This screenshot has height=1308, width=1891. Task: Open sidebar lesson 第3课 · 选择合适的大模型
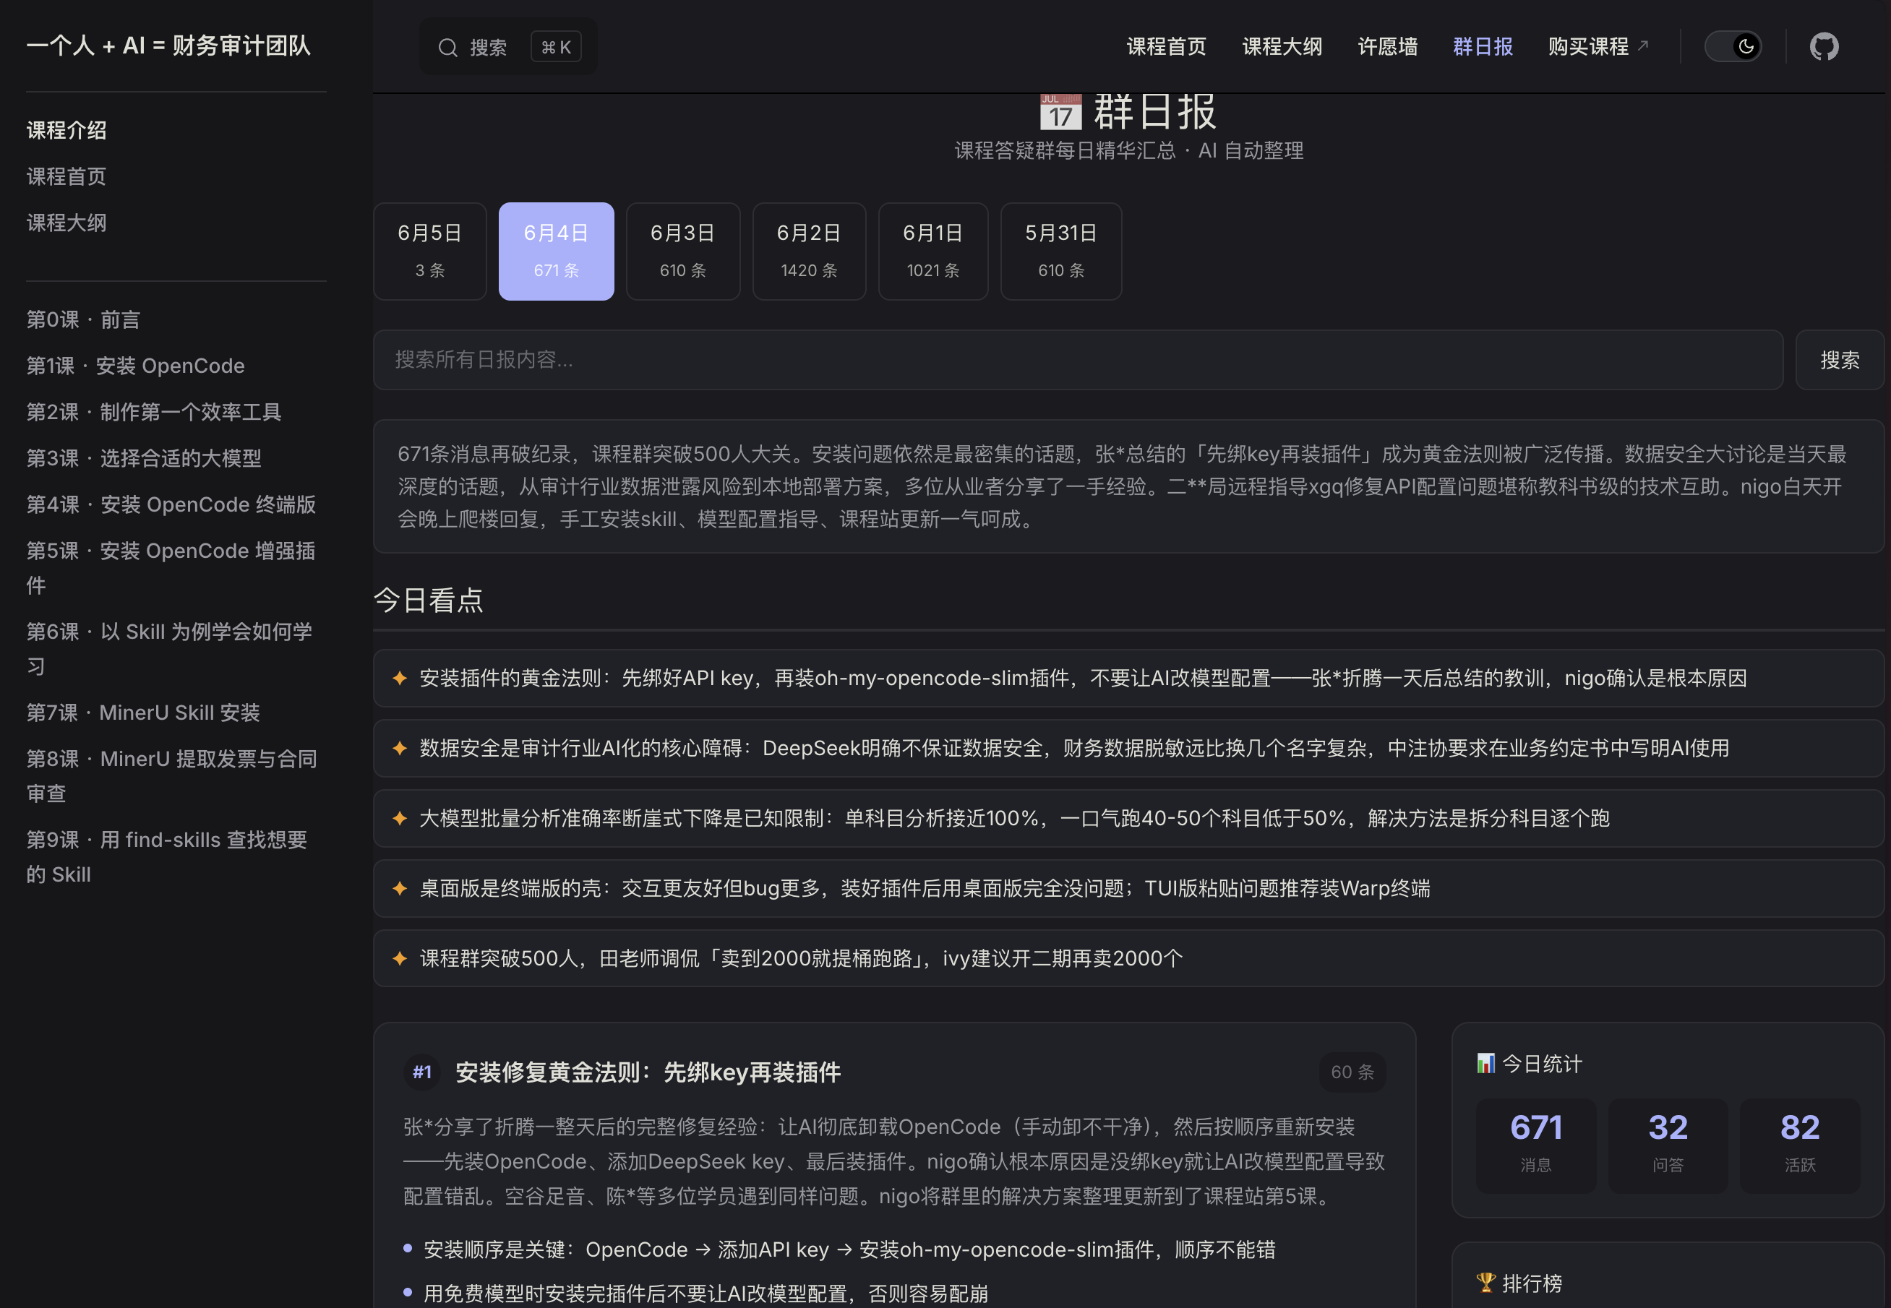click(145, 458)
